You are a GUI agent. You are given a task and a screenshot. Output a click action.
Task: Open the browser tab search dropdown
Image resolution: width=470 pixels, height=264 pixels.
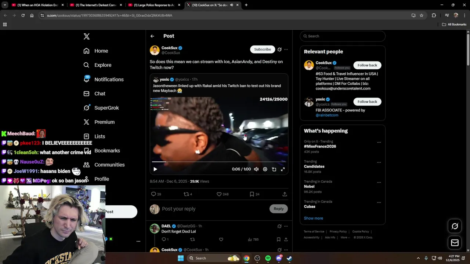(x=5, y=5)
